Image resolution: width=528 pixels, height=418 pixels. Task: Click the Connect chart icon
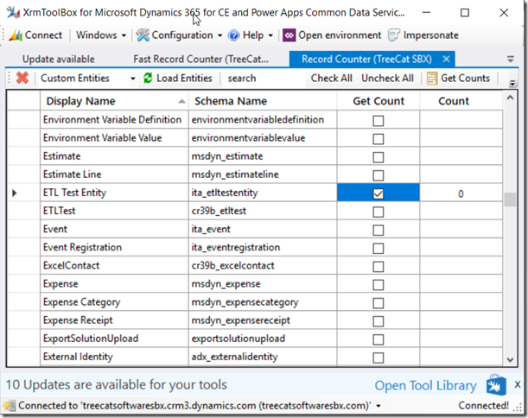(x=16, y=35)
